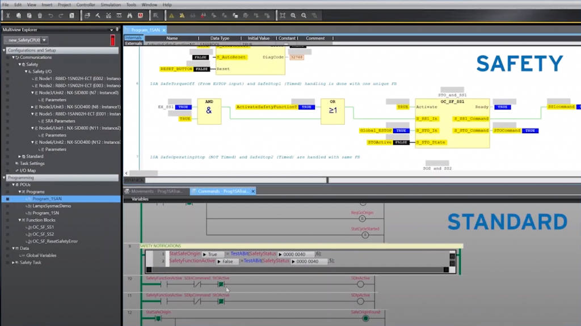The image size is (581, 326).
Task: Pin the Multiview Explorer panel
Action: [x=117, y=29]
